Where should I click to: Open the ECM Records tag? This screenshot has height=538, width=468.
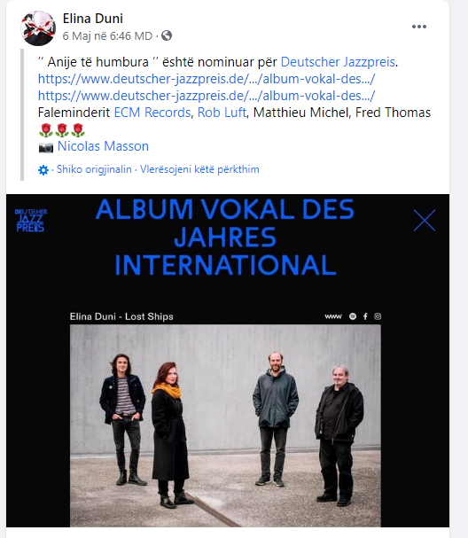(152, 113)
